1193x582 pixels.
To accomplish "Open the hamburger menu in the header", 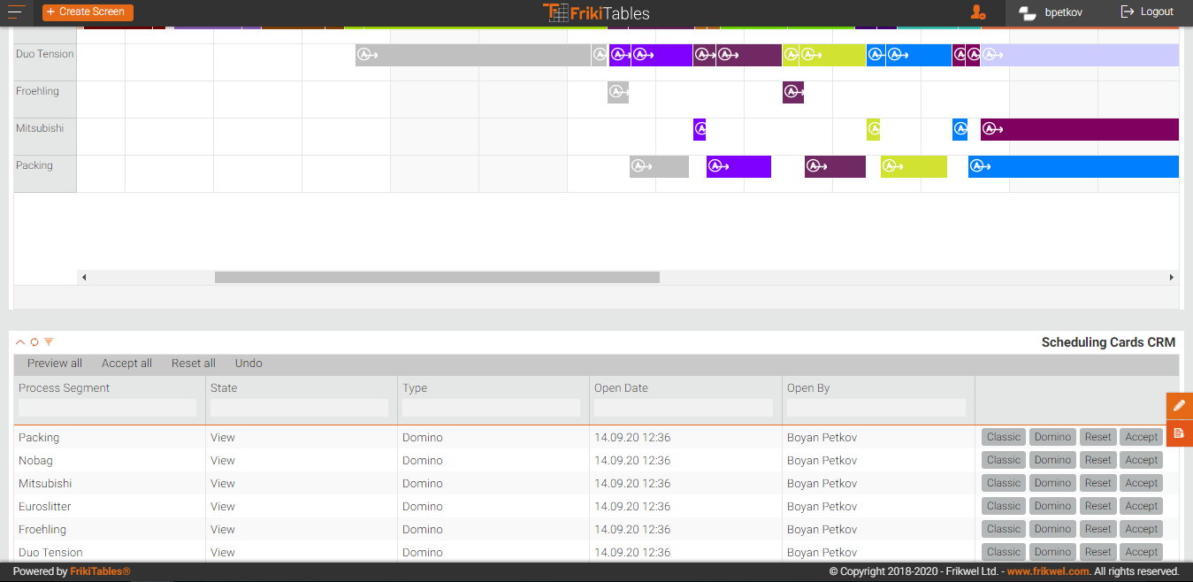I will point(17,12).
